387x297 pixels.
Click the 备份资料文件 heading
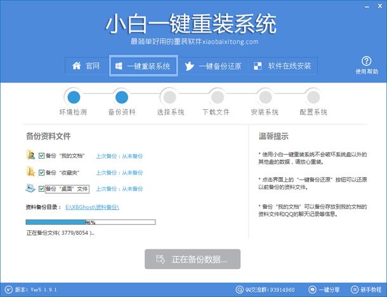tap(48, 136)
